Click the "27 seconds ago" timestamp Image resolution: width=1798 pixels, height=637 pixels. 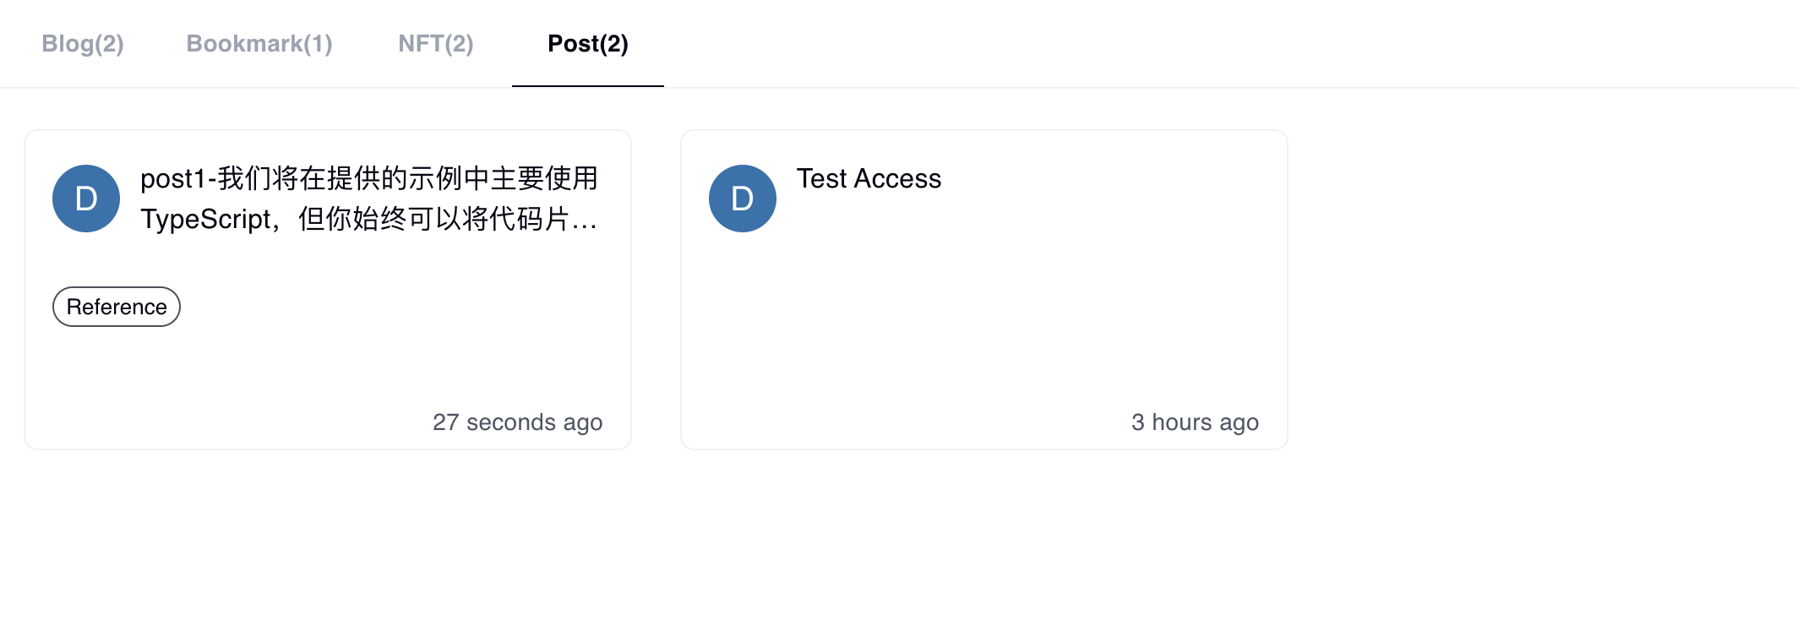[517, 422]
